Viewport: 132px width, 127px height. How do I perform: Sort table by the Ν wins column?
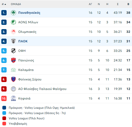coord(99,4)
